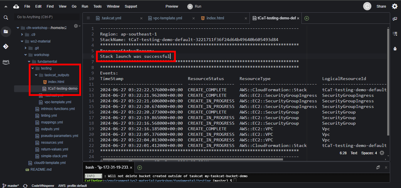The image size is (401, 188).
Task: Collapse the testing folder
Action: point(33,68)
